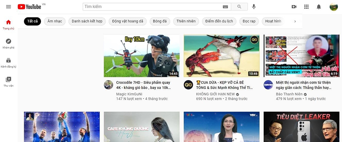
Task: Open KHÔNG GIỚI HẠN NEW channel avatar
Action: click(188, 85)
